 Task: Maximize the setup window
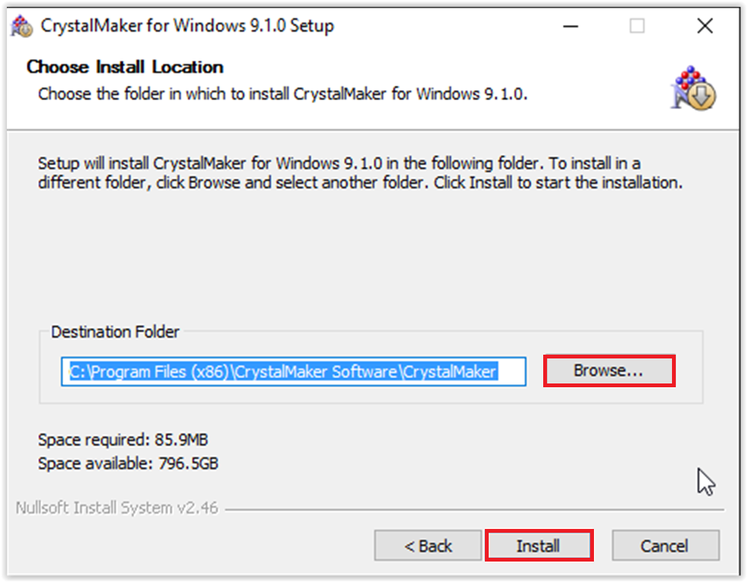(636, 25)
